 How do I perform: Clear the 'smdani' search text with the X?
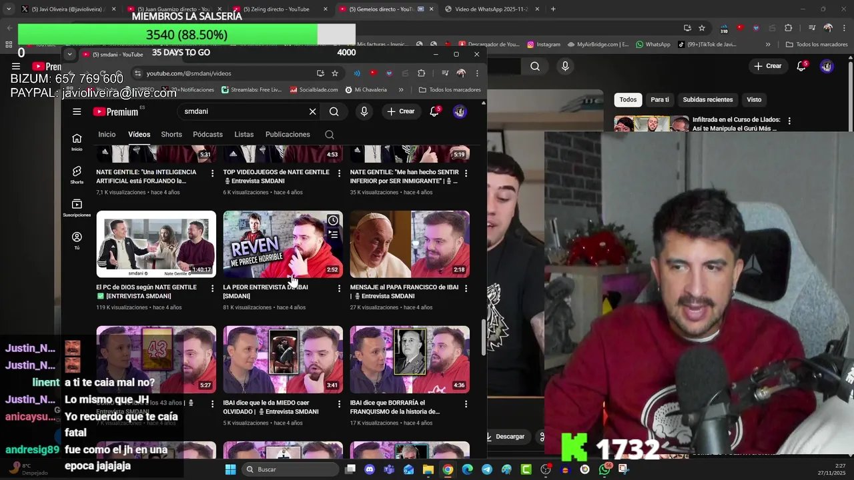click(x=312, y=111)
